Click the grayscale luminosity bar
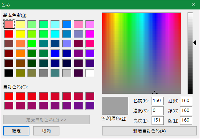Image resolution: width=200 pixels, height=139 pixels. pos(190,53)
